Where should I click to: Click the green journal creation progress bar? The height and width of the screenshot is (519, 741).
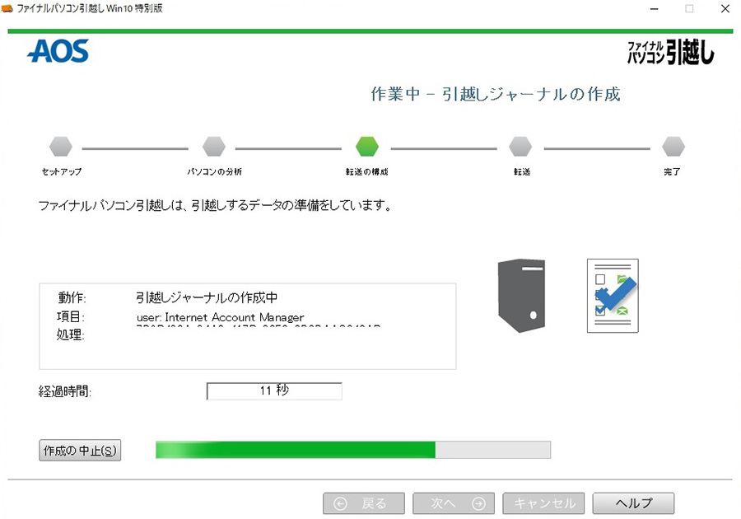(x=353, y=450)
